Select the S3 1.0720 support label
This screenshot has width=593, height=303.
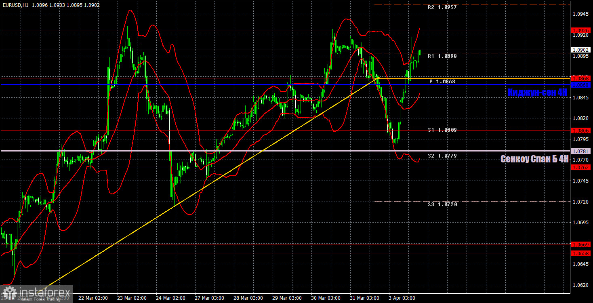442,204
